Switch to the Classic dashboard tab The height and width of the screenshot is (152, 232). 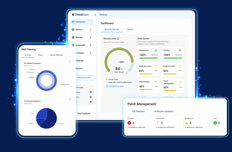[x=130, y=29]
